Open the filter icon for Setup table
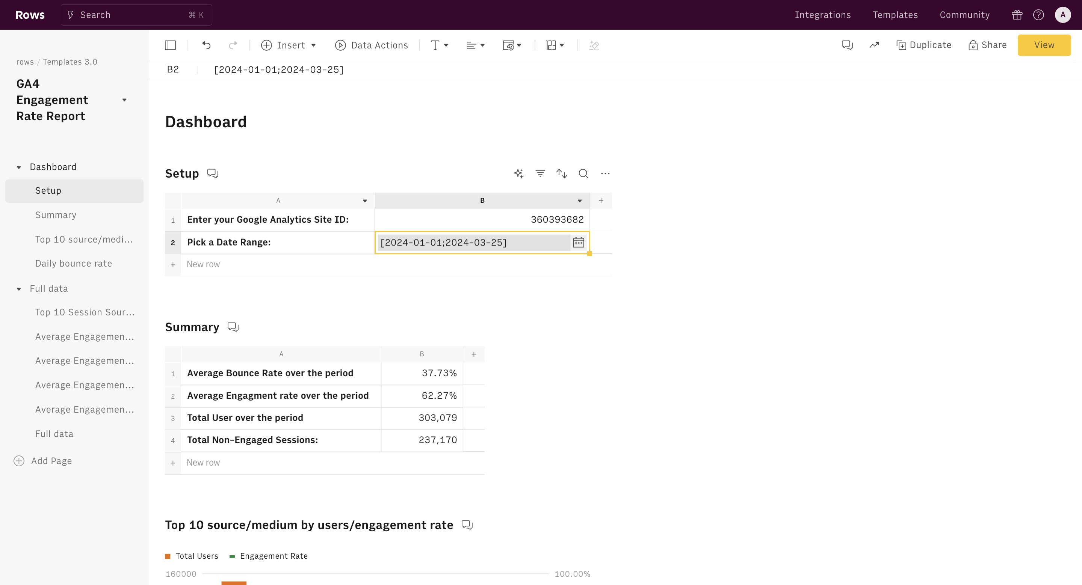This screenshot has height=585, width=1082. click(x=540, y=174)
